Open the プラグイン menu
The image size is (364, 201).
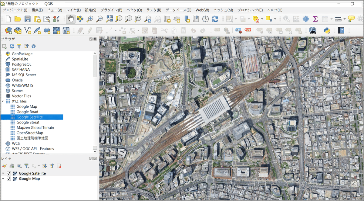111,10
